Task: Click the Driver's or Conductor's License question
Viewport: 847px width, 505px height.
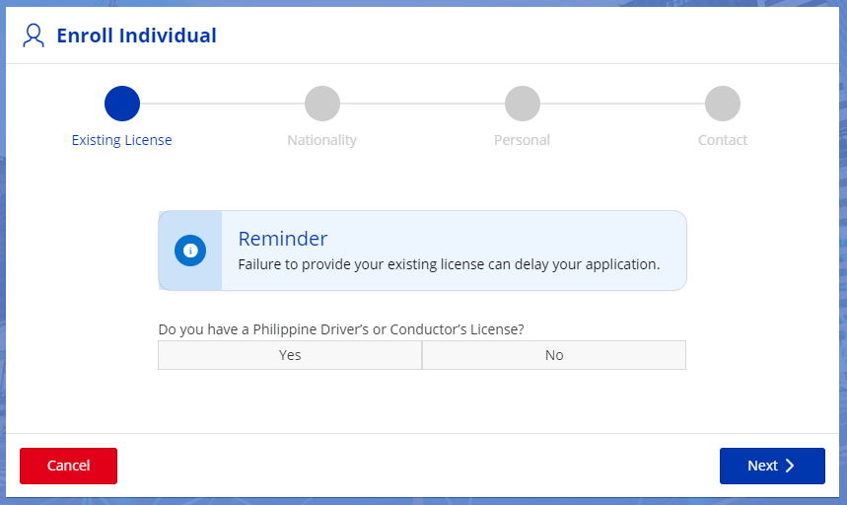Action: tap(340, 329)
